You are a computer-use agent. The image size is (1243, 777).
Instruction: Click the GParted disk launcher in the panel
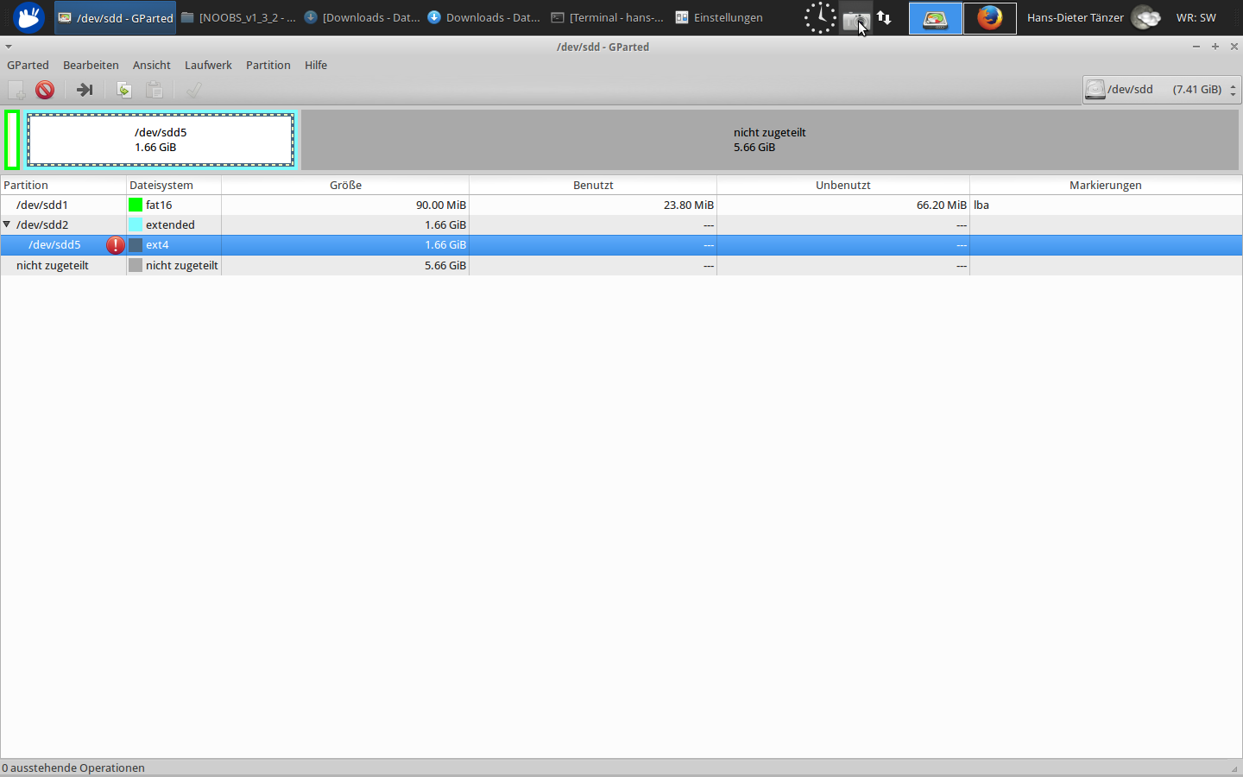(x=936, y=18)
